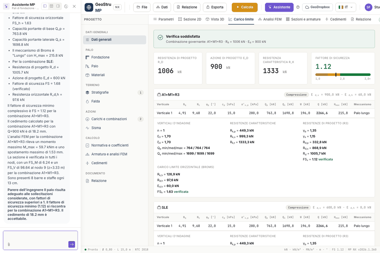Open the Palo sidebar item

(115, 66)
